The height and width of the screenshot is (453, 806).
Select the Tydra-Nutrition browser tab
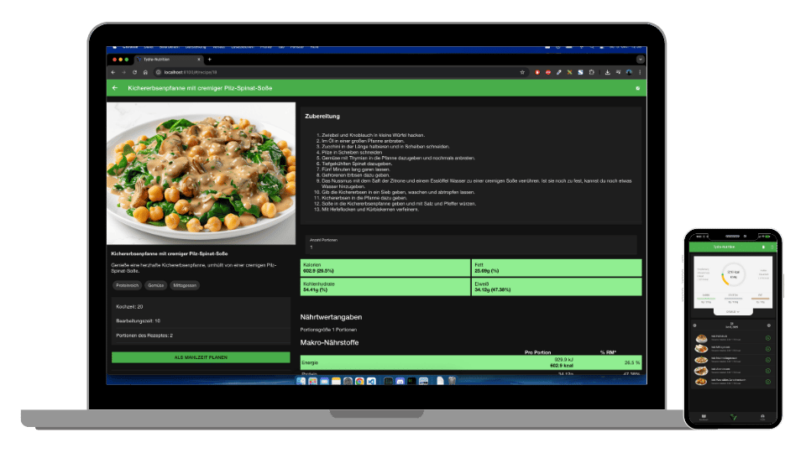[169, 60]
